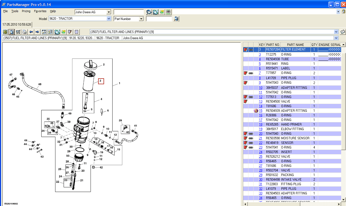Go back using blue left arrow
Screen dimensions: 346x206
pyautogui.click(x=31, y=32)
